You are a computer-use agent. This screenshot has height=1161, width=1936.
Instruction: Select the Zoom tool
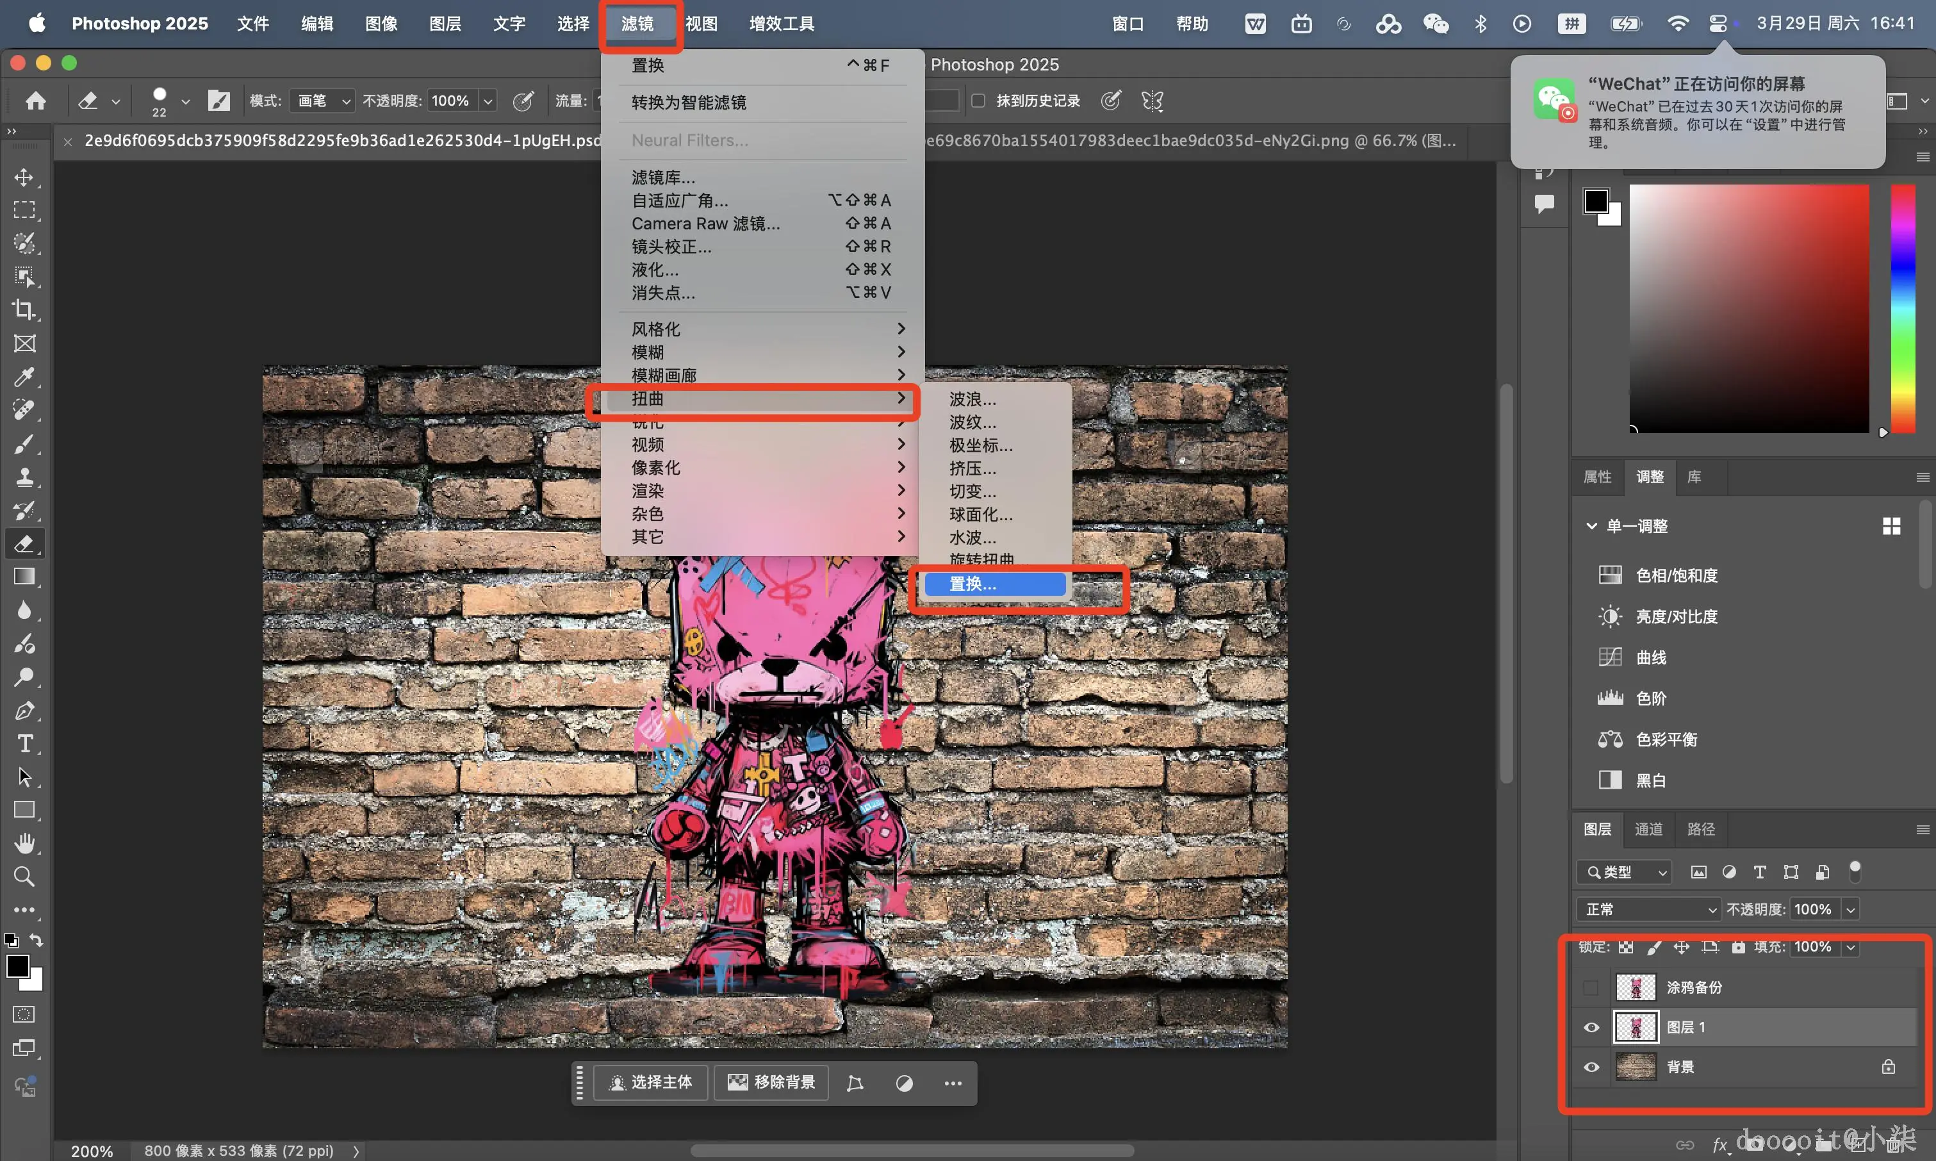24,877
